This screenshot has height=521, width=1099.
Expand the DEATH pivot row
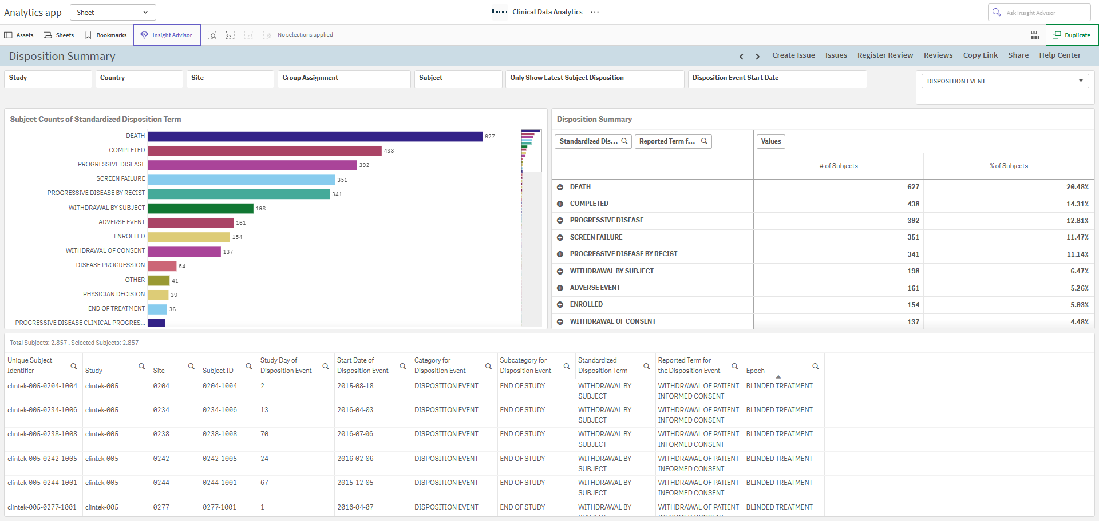click(560, 187)
